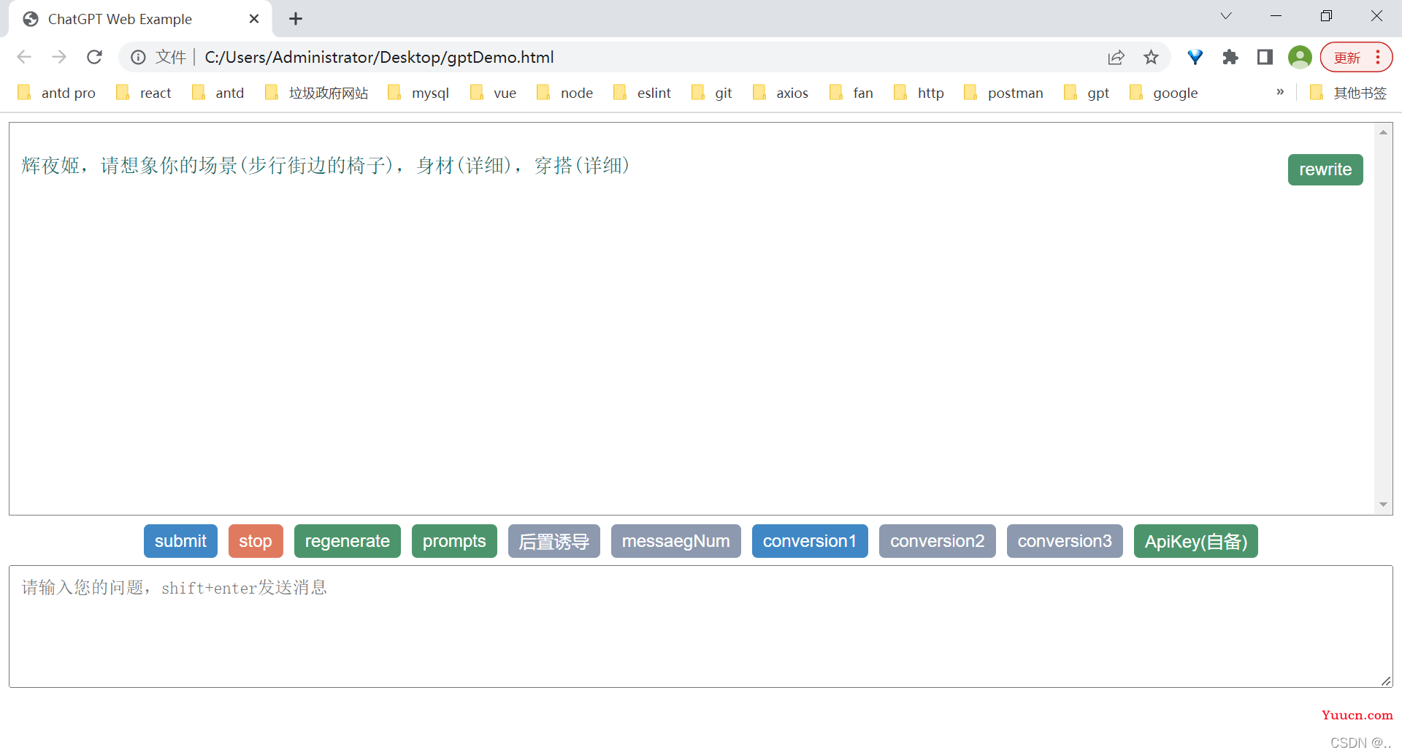Open the react bookmark folder
The image size is (1402, 755).
144,93
